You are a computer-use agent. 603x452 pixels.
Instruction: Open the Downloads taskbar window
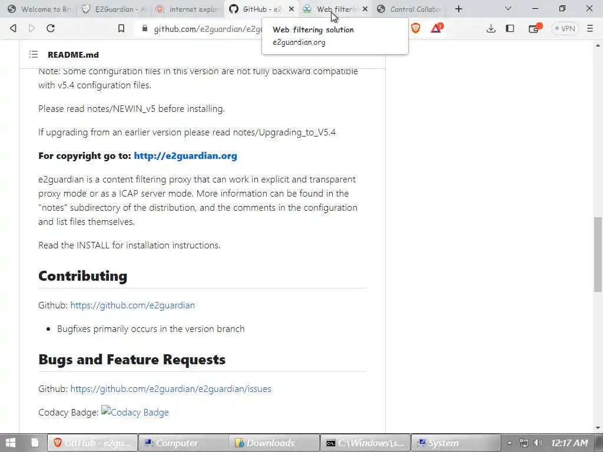274,443
